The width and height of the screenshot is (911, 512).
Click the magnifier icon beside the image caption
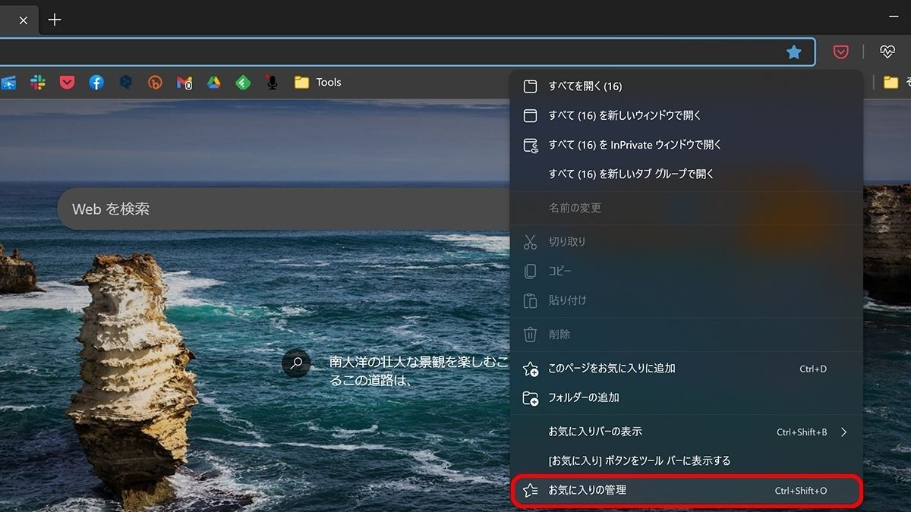tap(297, 363)
